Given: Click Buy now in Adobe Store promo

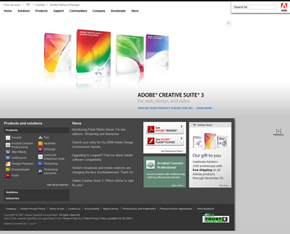Looking at the screenshot, I should tap(224, 185).
